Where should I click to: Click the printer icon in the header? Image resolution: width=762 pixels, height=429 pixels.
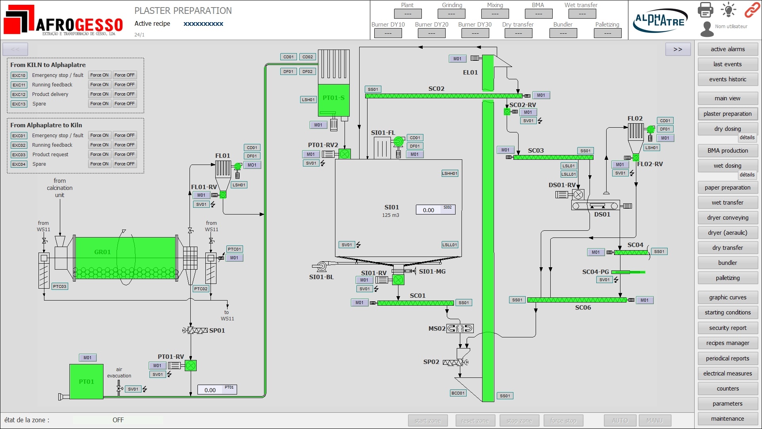(x=705, y=10)
